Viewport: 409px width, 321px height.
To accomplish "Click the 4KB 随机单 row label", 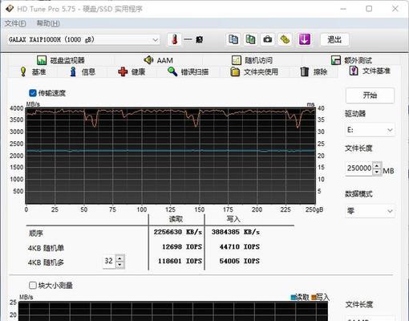I will tap(46, 248).
